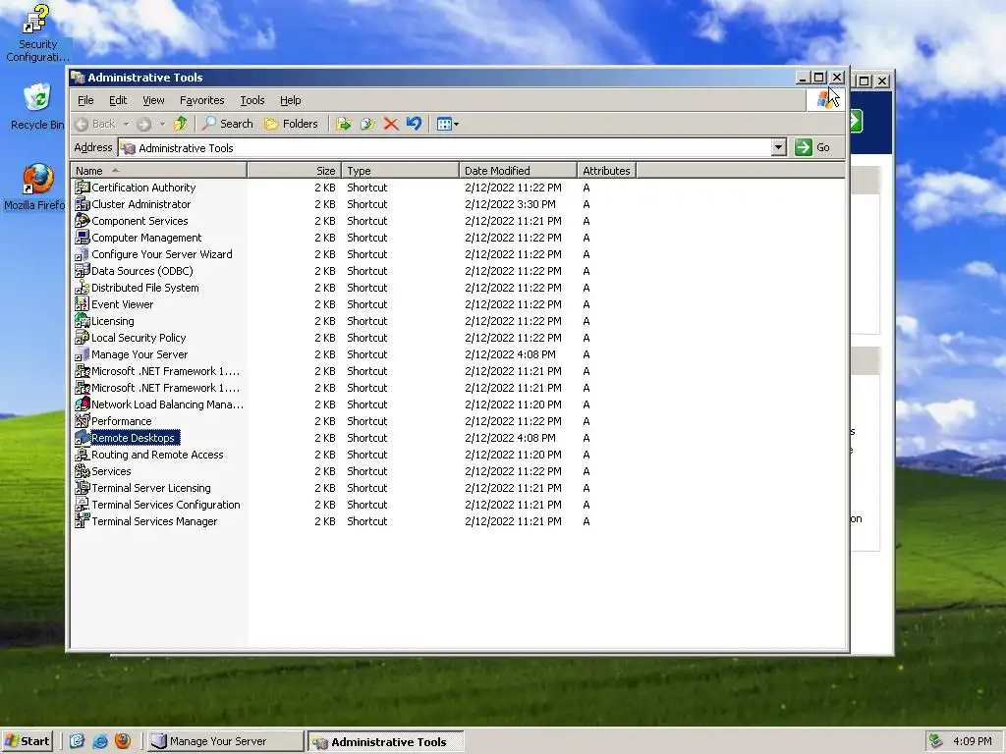This screenshot has width=1006, height=754.
Task: Select the Performance icon
Action: click(x=83, y=420)
